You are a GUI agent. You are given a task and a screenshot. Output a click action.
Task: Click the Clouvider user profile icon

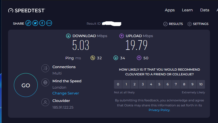tap(45, 102)
